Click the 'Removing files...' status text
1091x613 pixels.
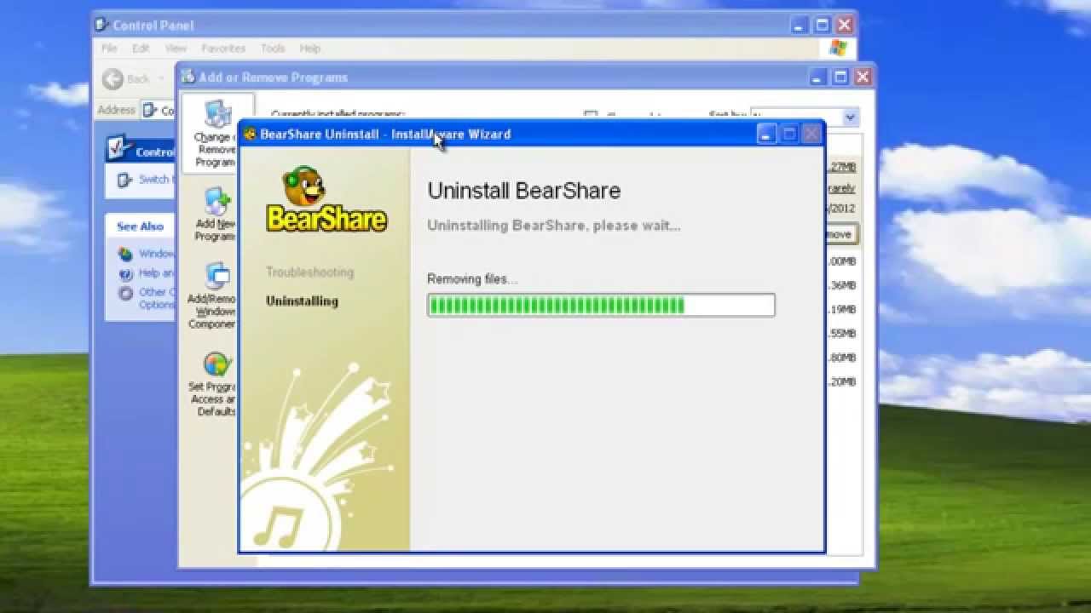click(472, 279)
